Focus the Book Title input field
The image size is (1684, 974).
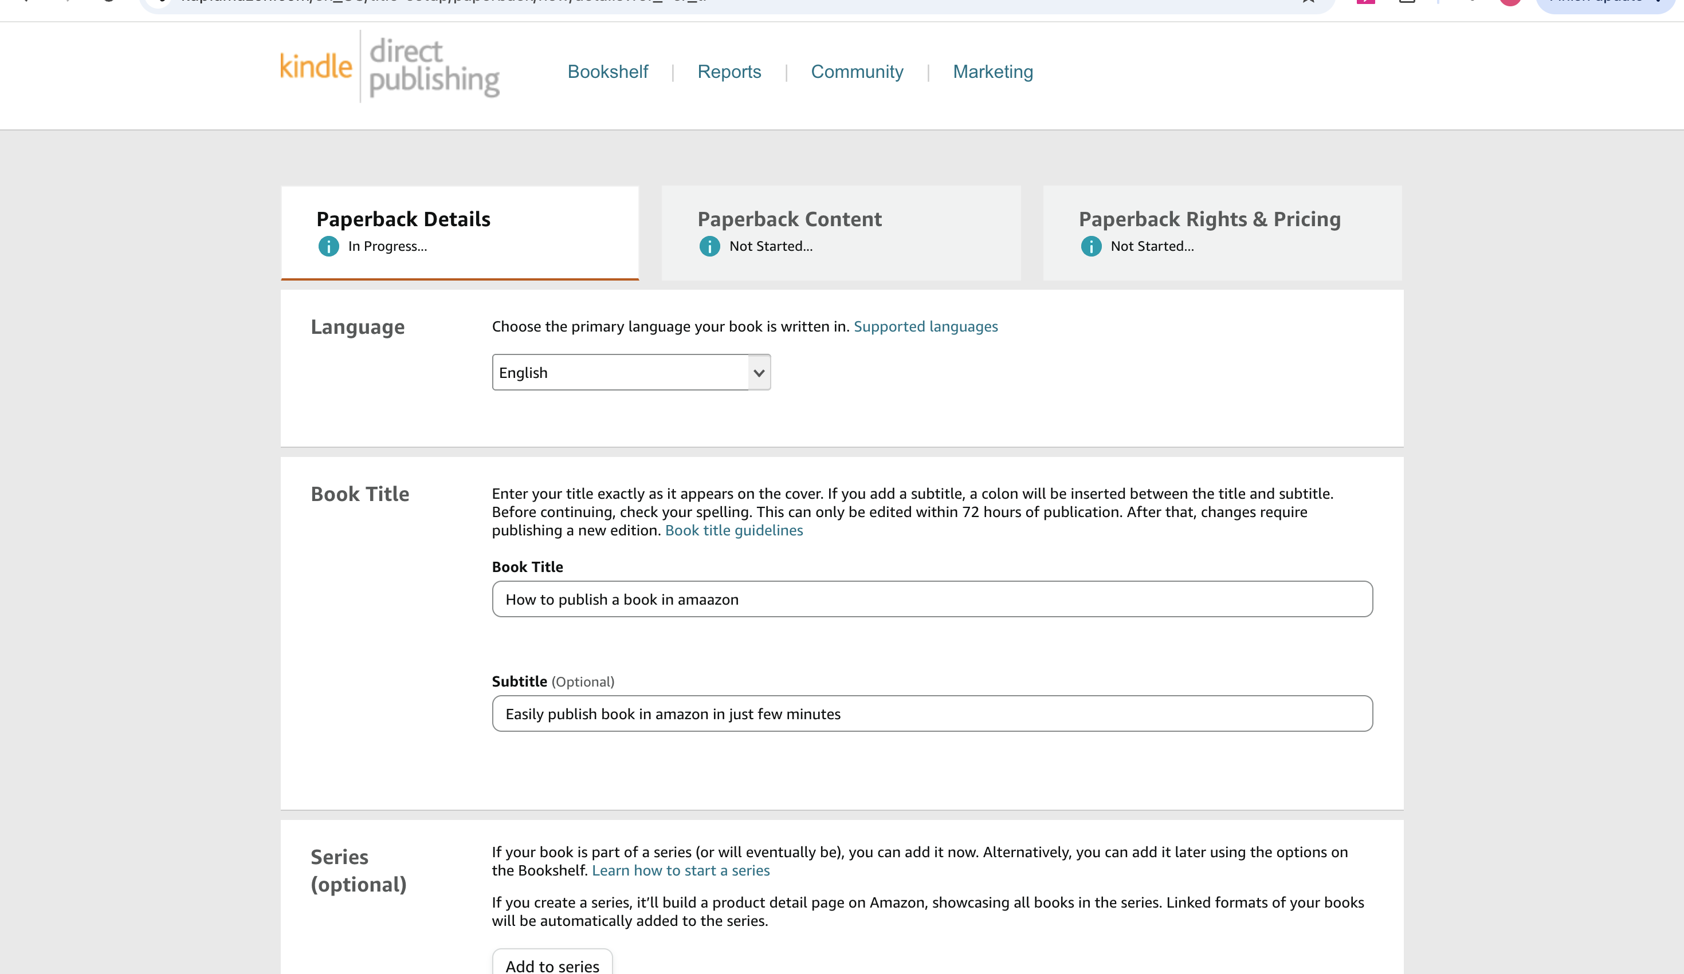click(932, 598)
